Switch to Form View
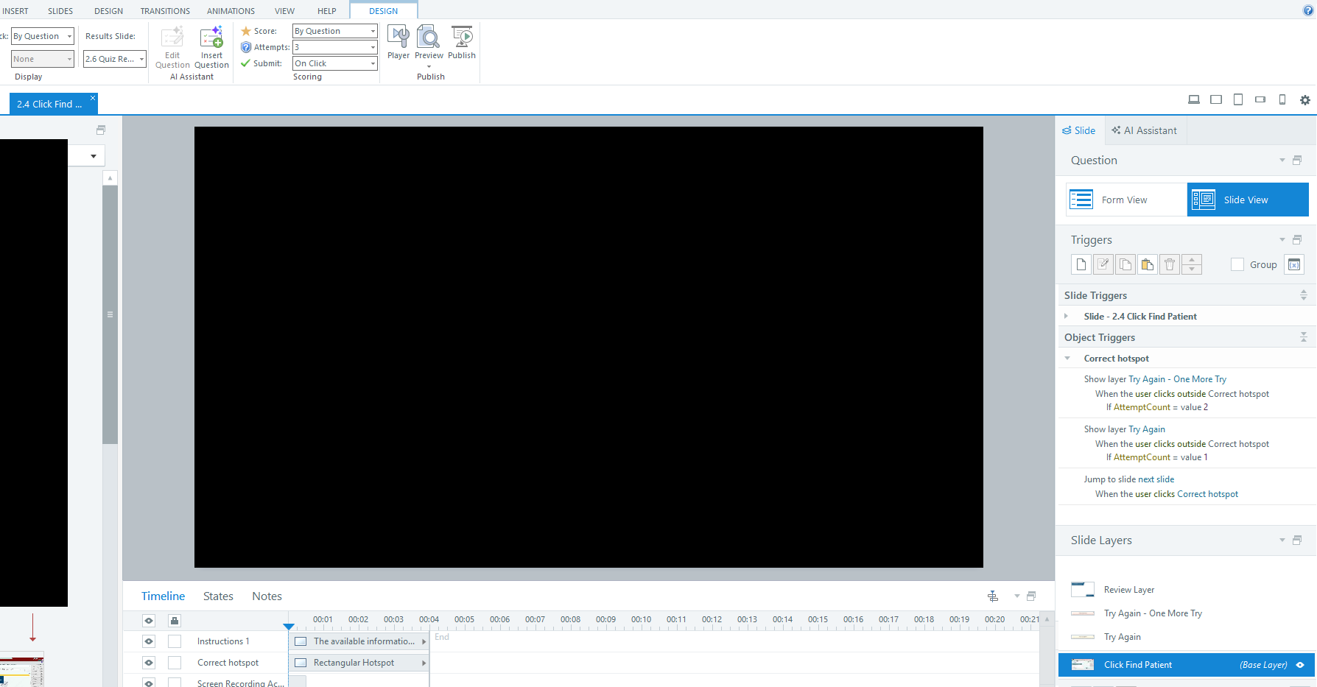 1127,200
